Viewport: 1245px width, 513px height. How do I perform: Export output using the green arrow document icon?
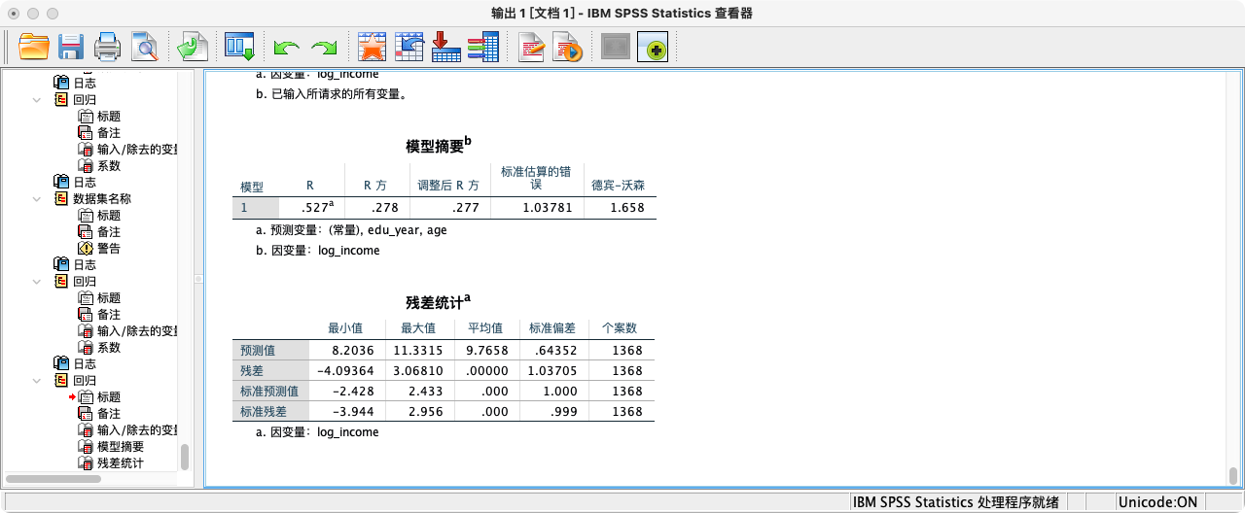pyautogui.click(x=192, y=47)
